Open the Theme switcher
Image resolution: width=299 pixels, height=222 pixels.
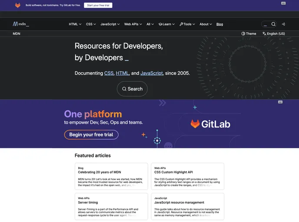(249, 33)
